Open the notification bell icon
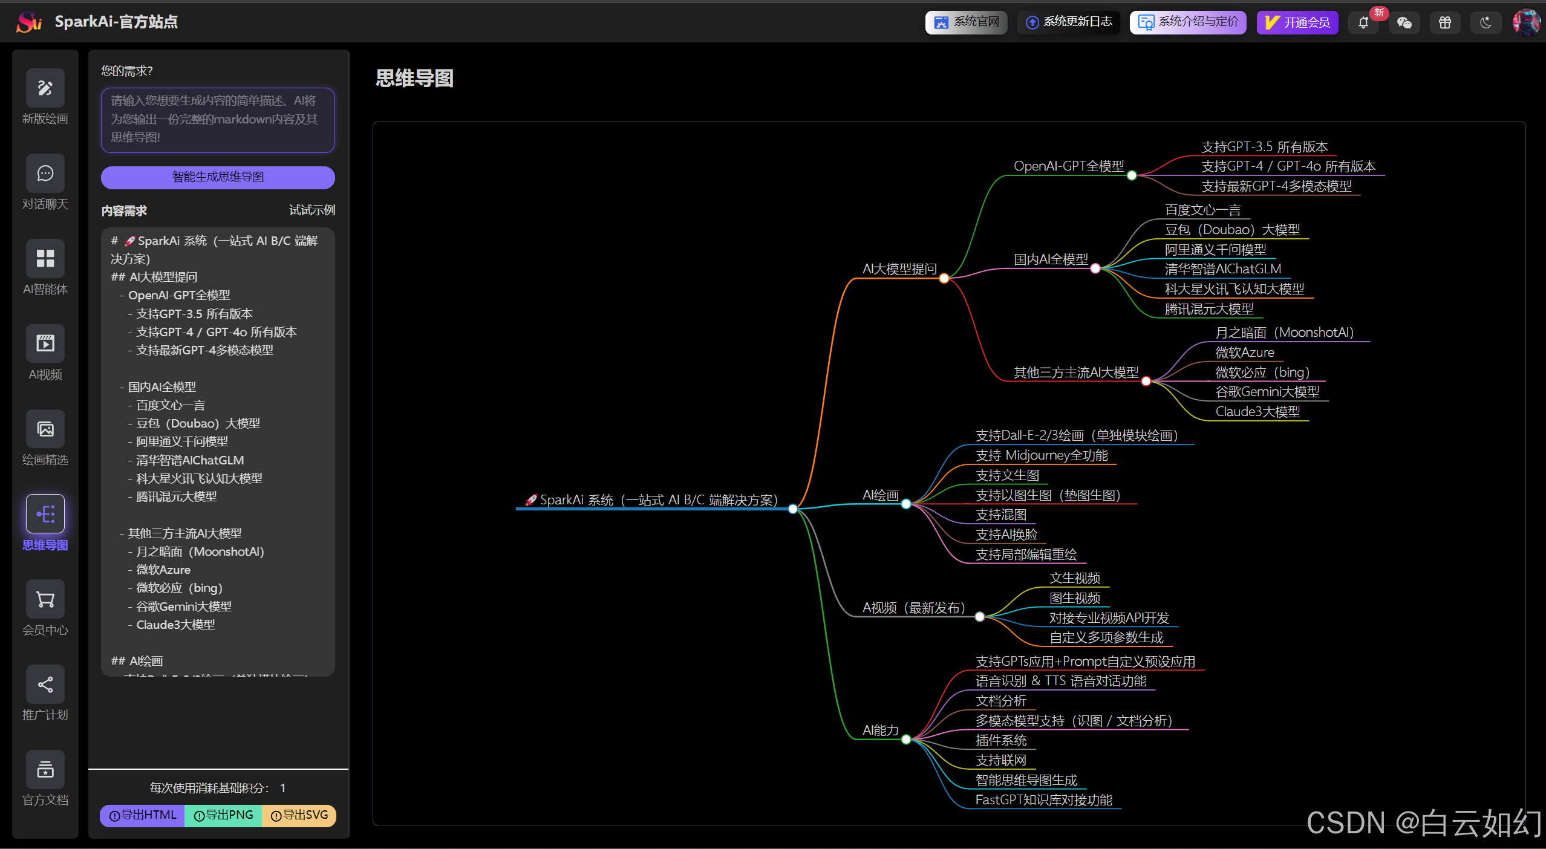Screen dimensions: 1546x849 click(x=1363, y=23)
